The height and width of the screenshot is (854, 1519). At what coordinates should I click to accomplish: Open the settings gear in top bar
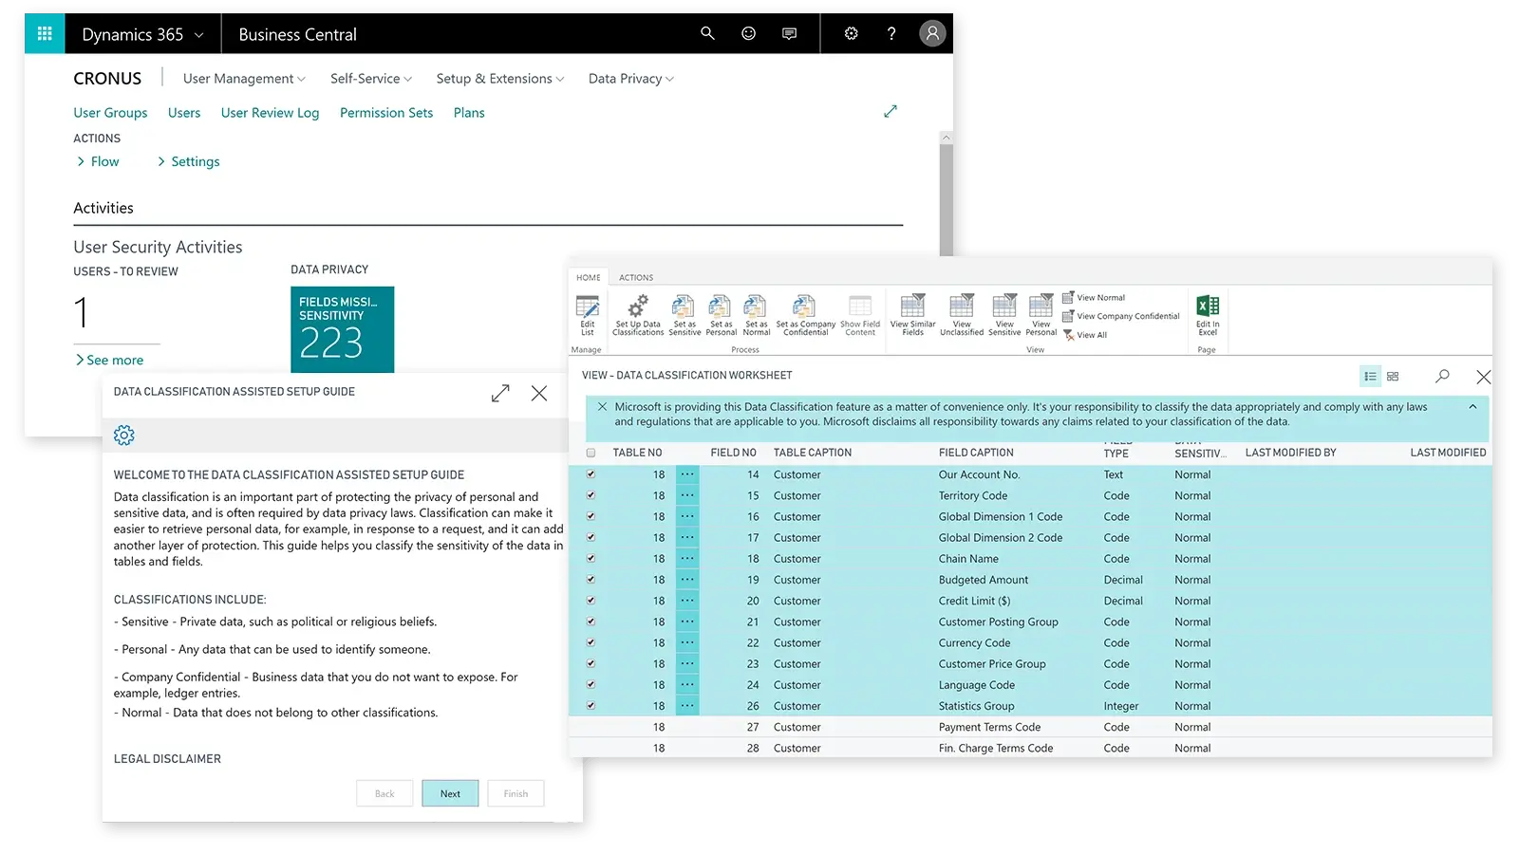[x=851, y=33]
